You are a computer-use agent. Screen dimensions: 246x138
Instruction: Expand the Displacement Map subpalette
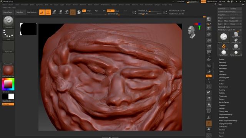point(226,115)
